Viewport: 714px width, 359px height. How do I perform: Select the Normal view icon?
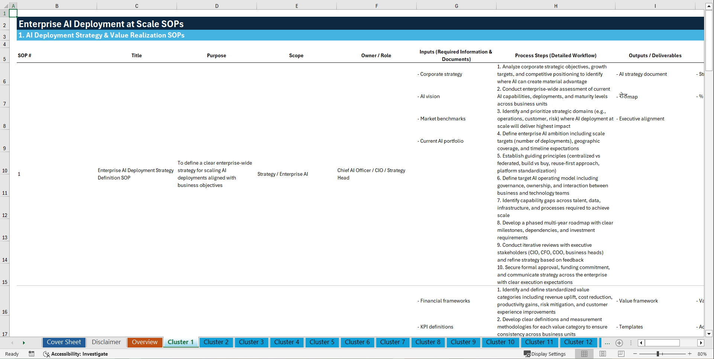pos(584,354)
